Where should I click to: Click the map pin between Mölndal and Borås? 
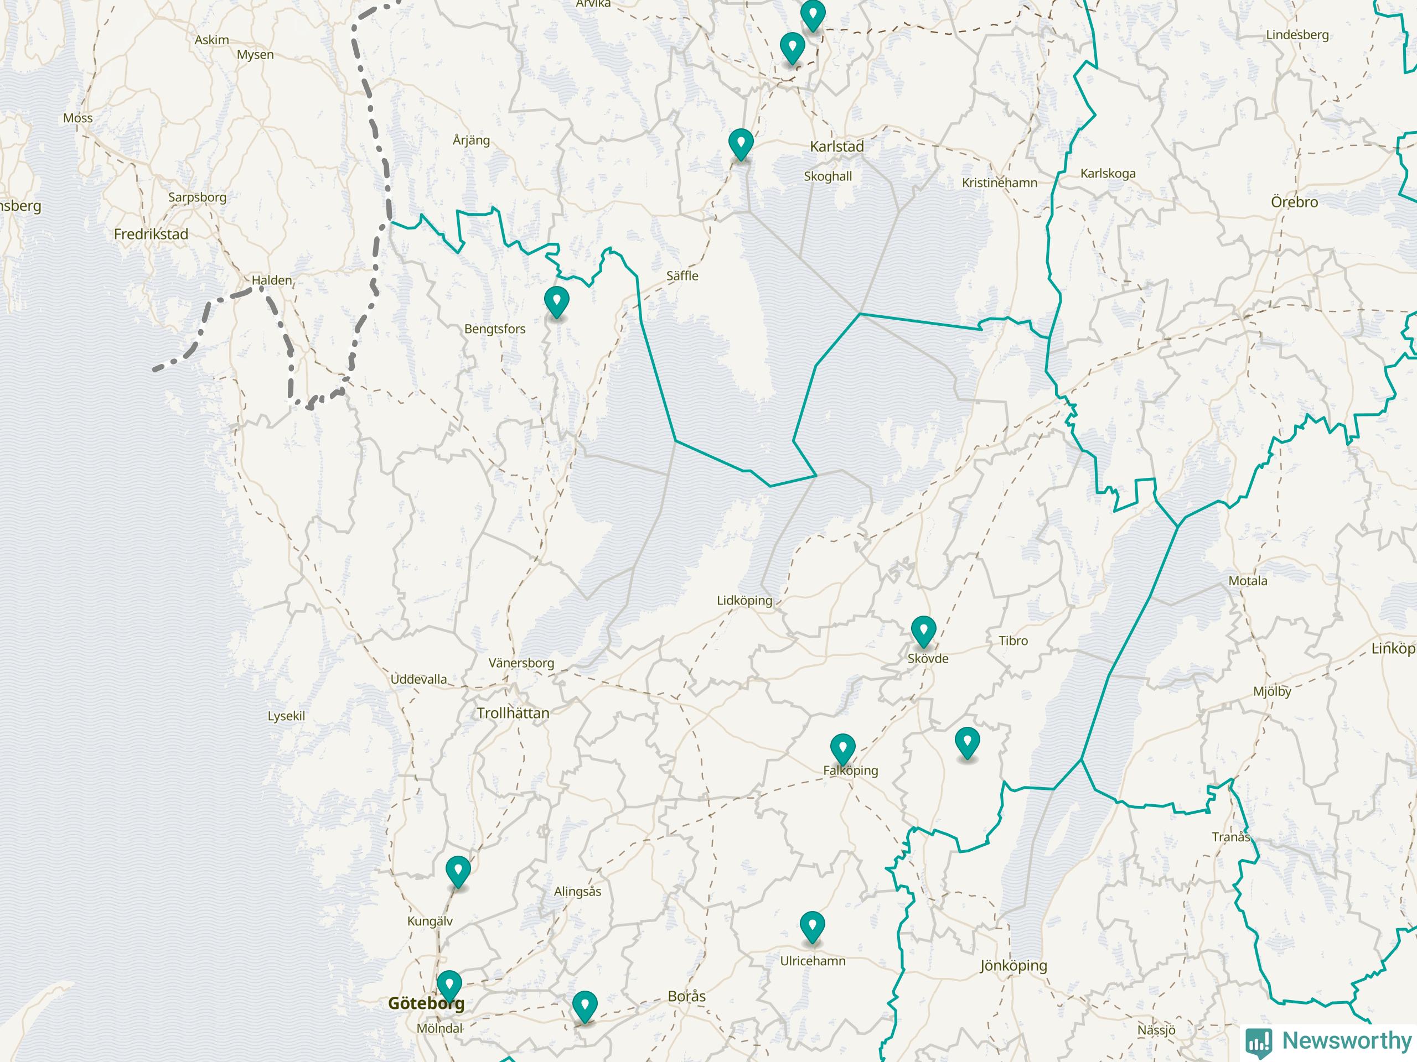(x=584, y=1007)
